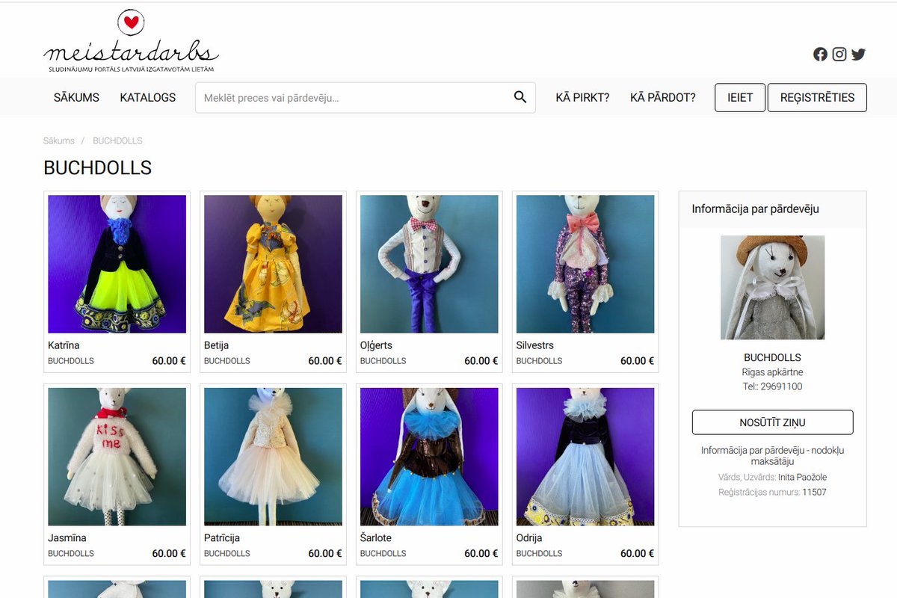The image size is (897, 598).
Task: Click the Jasmīna product title
Action: pyautogui.click(x=67, y=537)
